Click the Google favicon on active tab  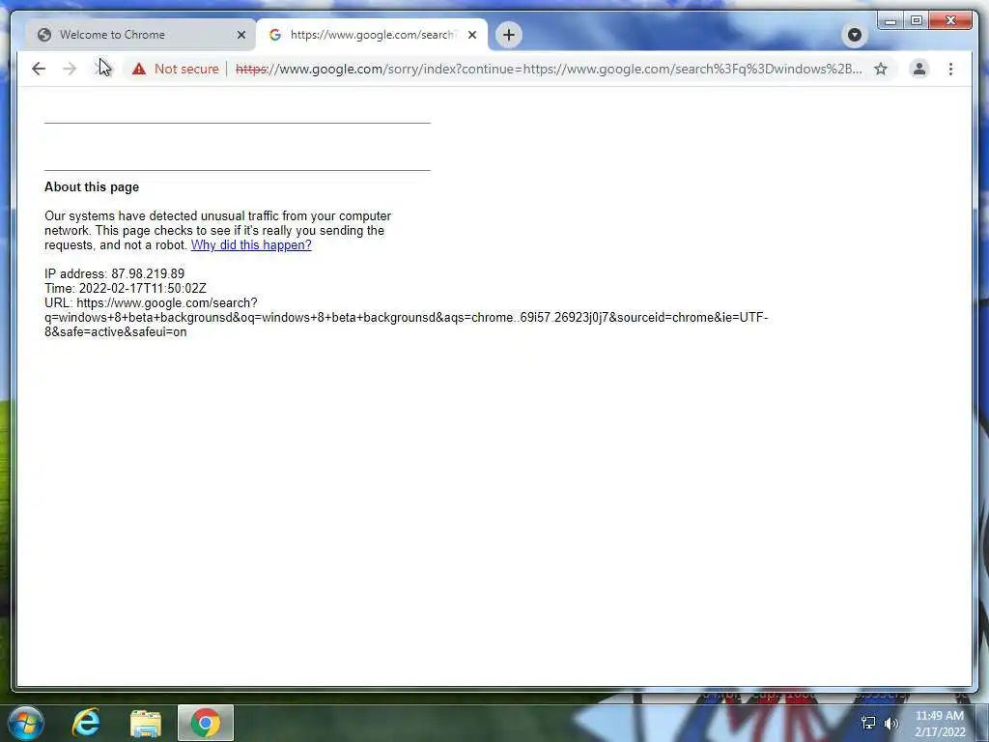click(x=275, y=35)
